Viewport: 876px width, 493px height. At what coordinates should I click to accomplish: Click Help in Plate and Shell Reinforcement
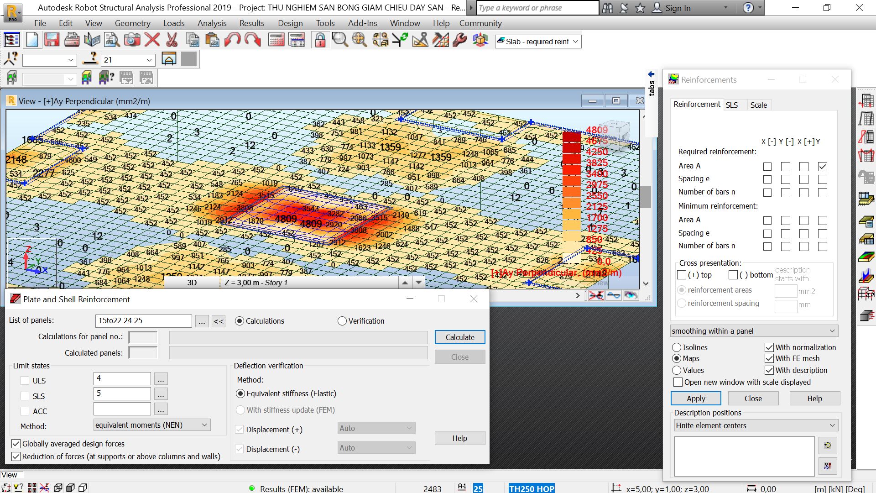[x=459, y=438]
